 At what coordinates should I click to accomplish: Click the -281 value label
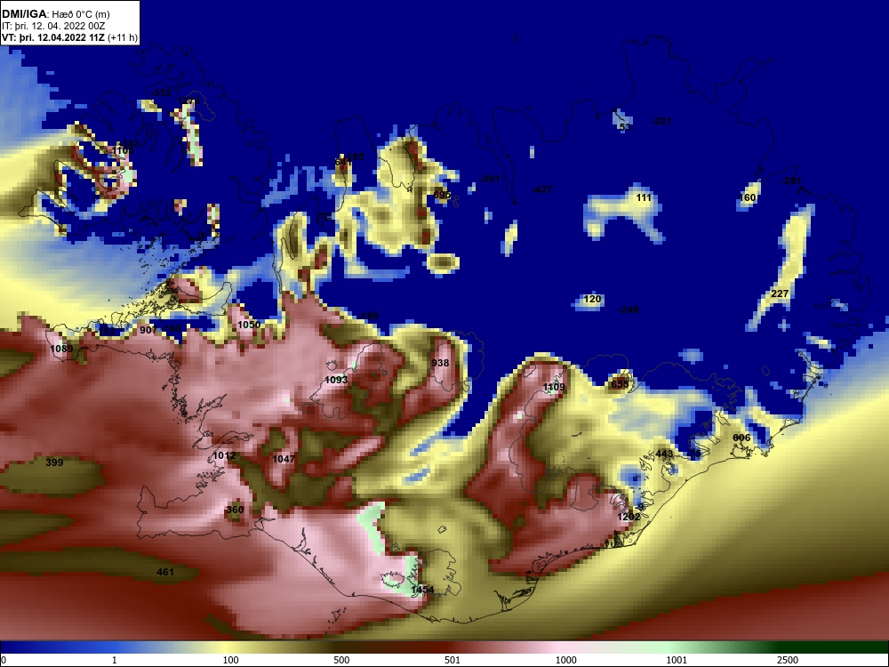pos(791,181)
